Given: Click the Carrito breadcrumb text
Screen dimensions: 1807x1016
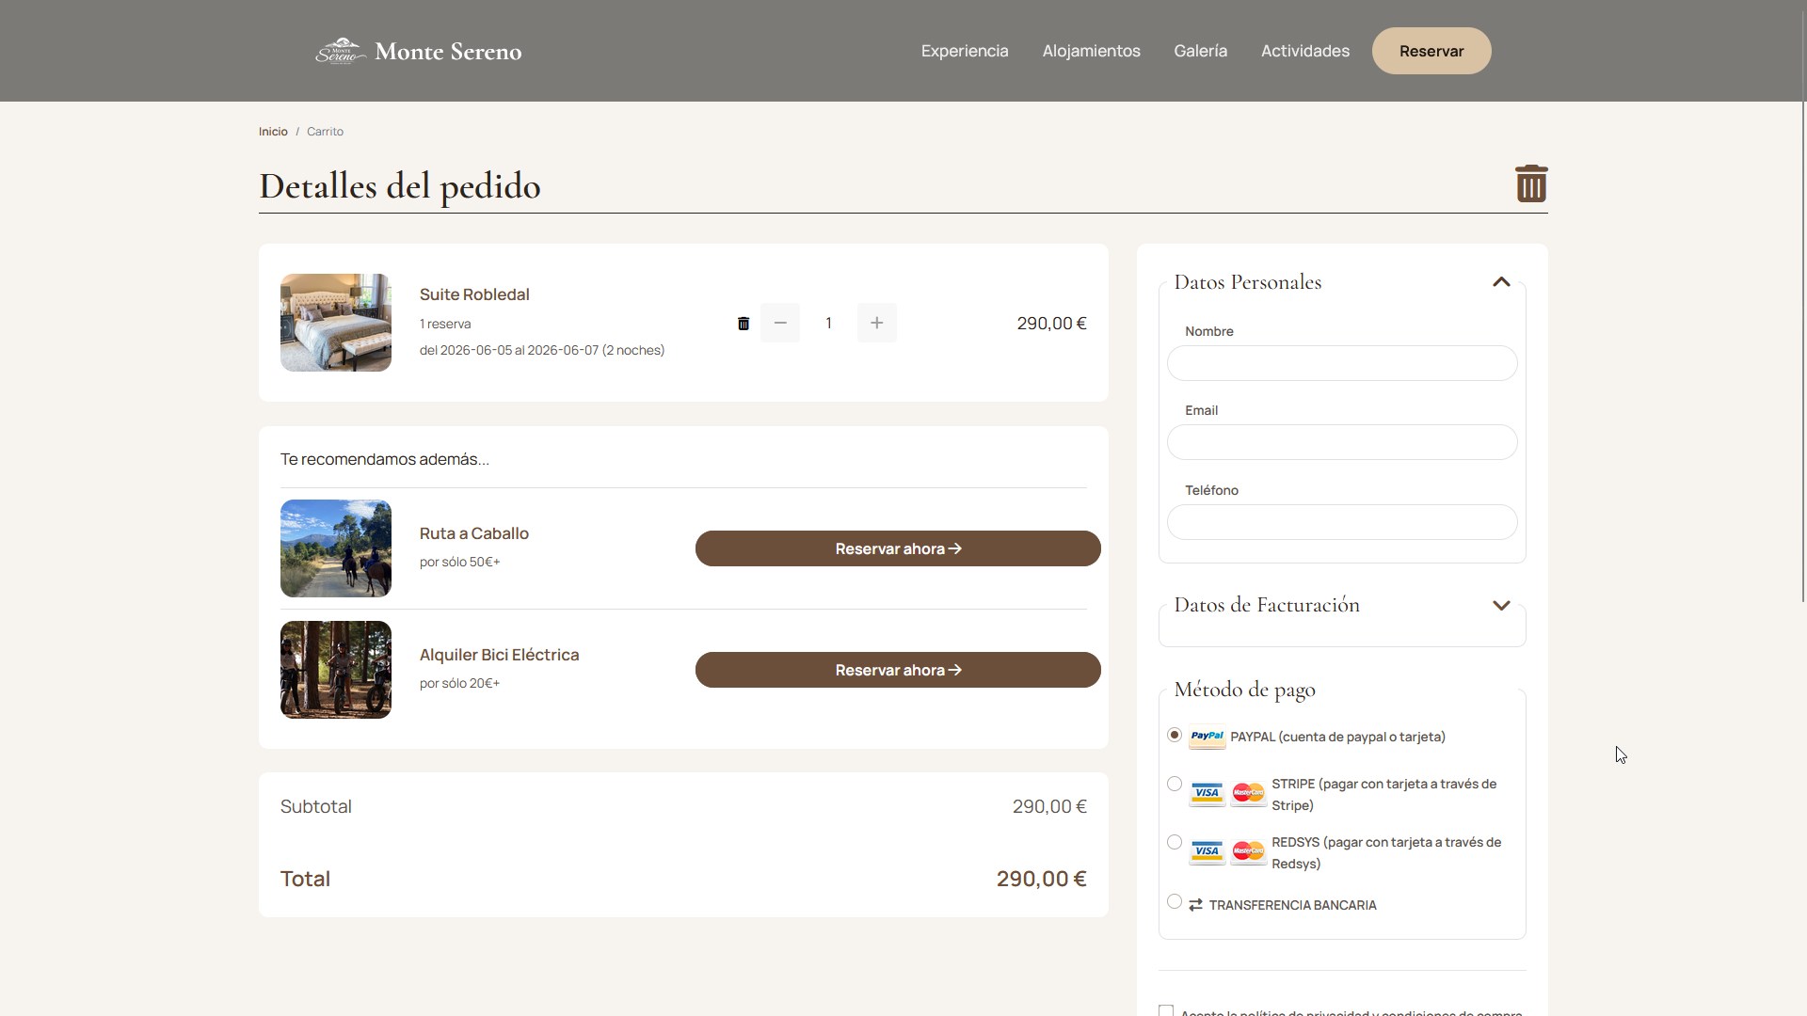Looking at the screenshot, I should coord(325,132).
